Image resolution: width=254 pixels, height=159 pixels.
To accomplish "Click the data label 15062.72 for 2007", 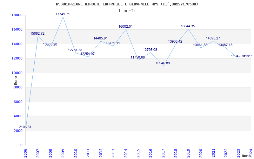I will click(37, 33).
